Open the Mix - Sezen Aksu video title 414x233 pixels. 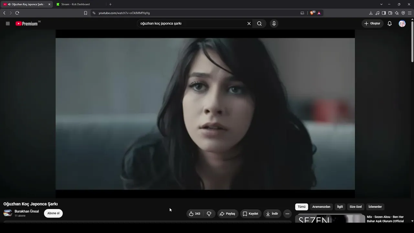385,219
